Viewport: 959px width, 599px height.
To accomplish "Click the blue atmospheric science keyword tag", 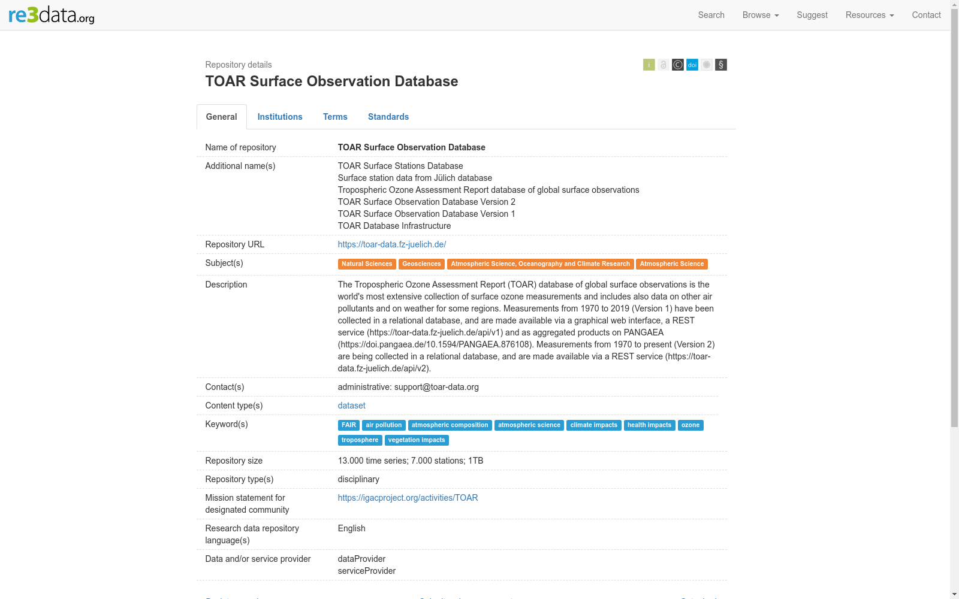I will 529,425.
